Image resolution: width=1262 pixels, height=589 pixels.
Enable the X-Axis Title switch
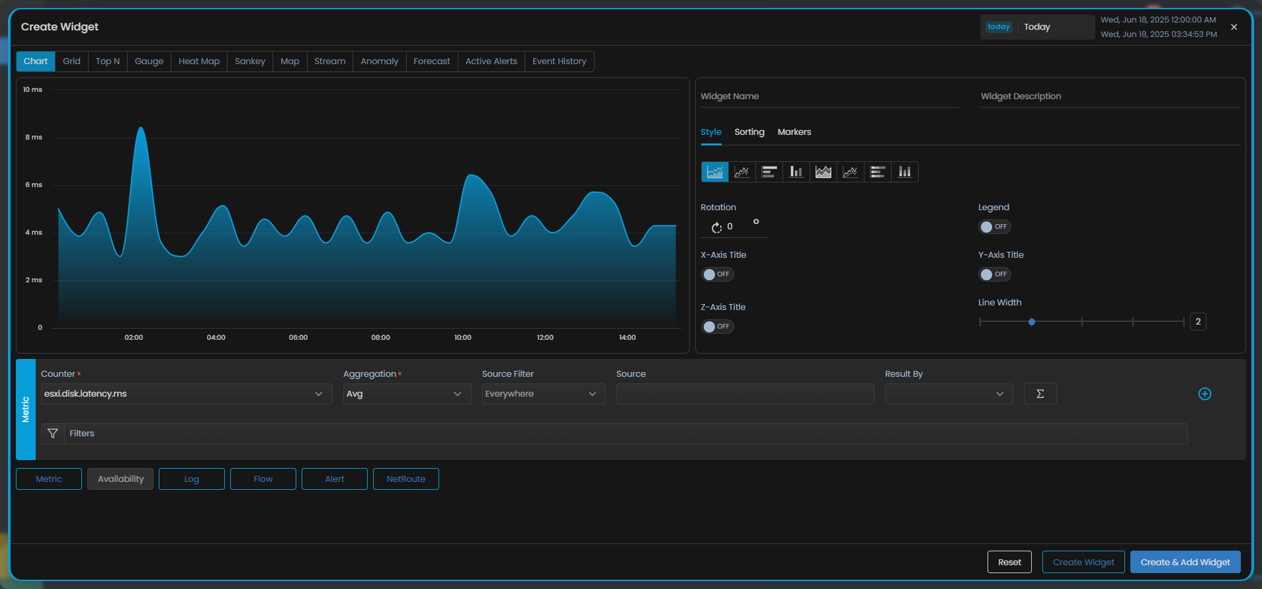717,274
